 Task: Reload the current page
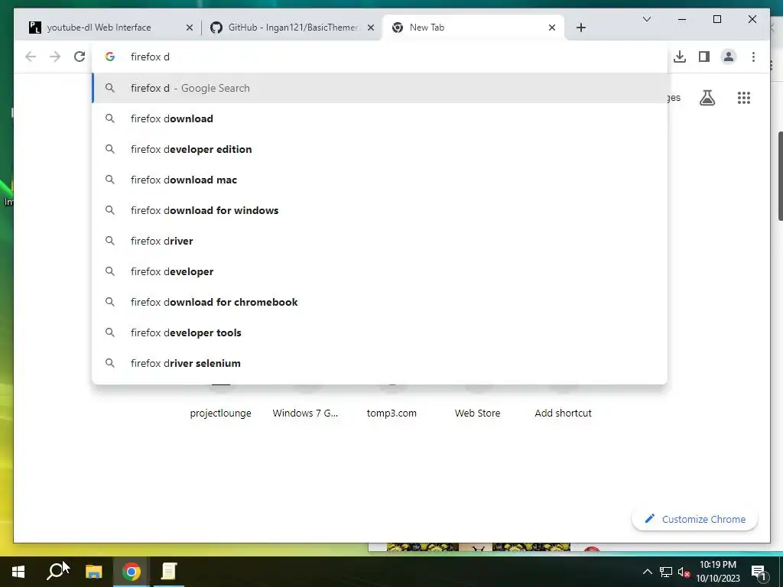click(x=80, y=57)
